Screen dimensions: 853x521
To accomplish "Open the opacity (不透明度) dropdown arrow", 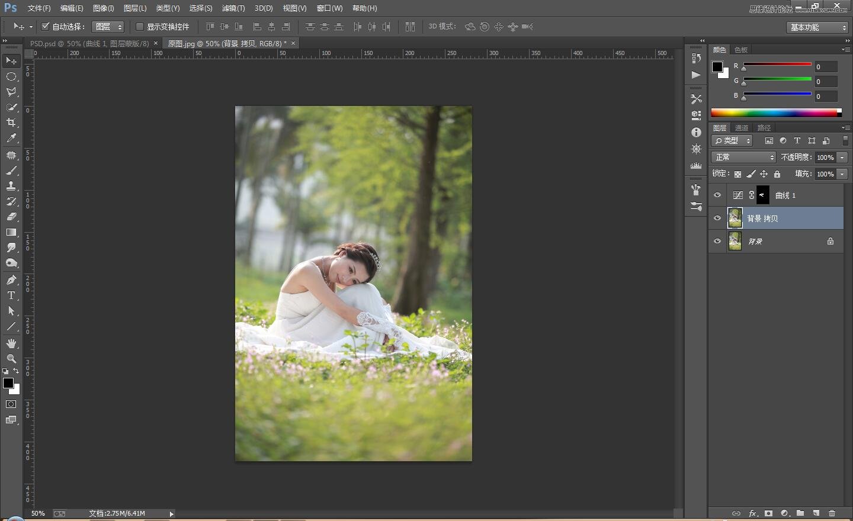I will coord(842,157).
